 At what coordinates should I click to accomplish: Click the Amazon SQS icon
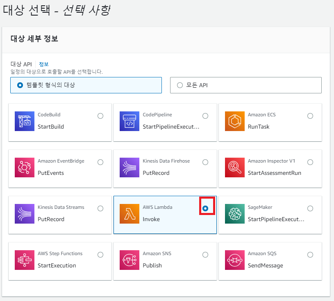click(x=235, y=260)
